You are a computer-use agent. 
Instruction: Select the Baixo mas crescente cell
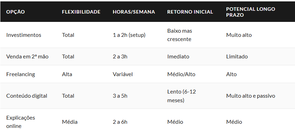(x=180, y=35)
